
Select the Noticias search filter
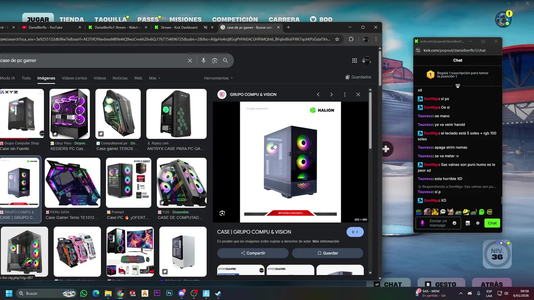(x=120, y=78)
